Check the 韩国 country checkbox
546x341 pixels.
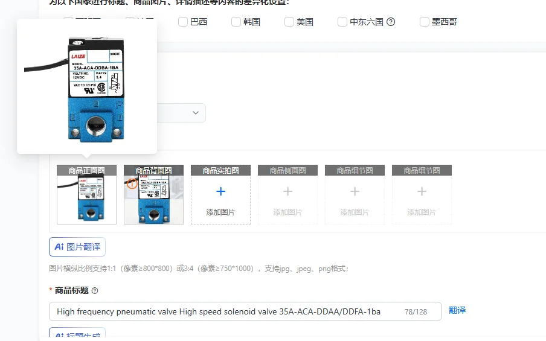click(x=236, y=22)
